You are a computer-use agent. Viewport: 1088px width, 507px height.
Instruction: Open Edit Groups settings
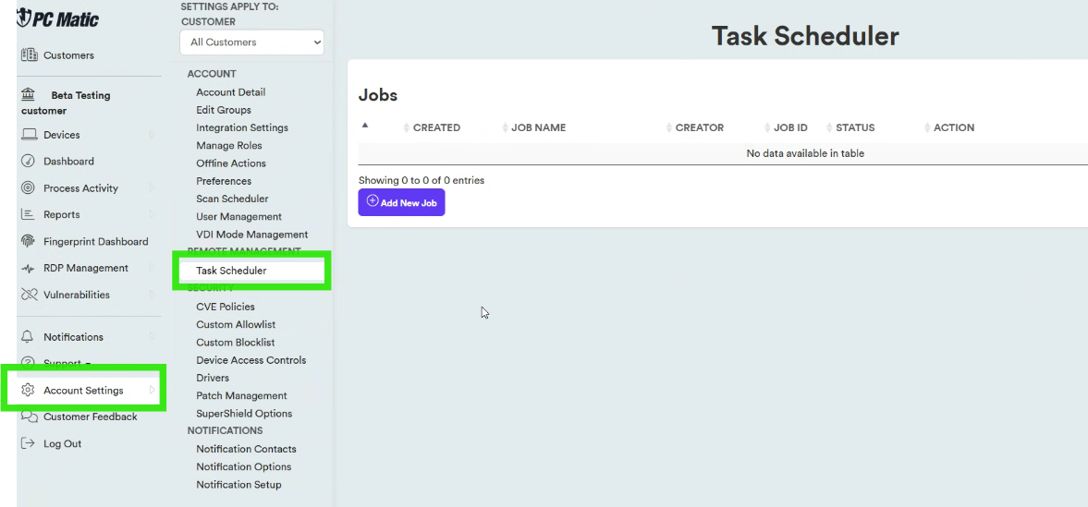[x=224, y=110]
